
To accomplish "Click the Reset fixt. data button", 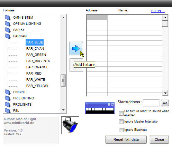I will 126,139.
